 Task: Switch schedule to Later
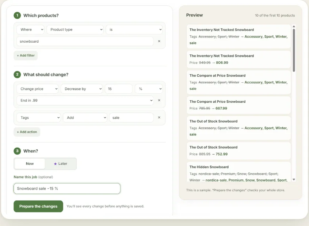coord(61,163)
